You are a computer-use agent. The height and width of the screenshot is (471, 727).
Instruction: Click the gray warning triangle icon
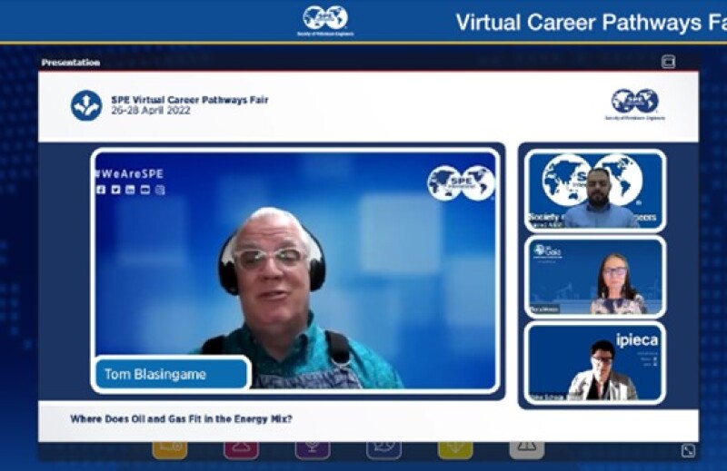coord(527,447)
